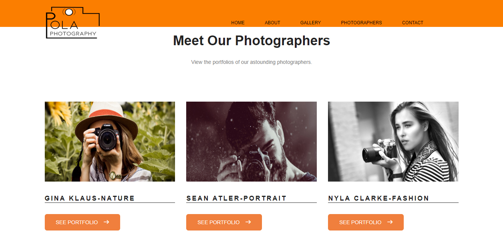Click the sunflower field photographer photo
Viewport: 503px width, 232px height.
pyautogui.click(x=110, y=142)
